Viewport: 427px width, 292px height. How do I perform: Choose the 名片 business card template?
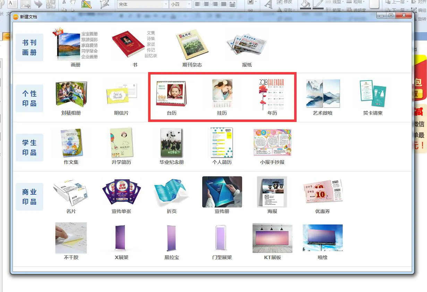tap(71, 192)
